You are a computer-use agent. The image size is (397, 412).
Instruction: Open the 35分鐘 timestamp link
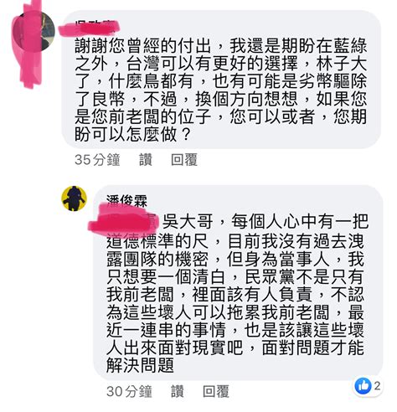97,160
